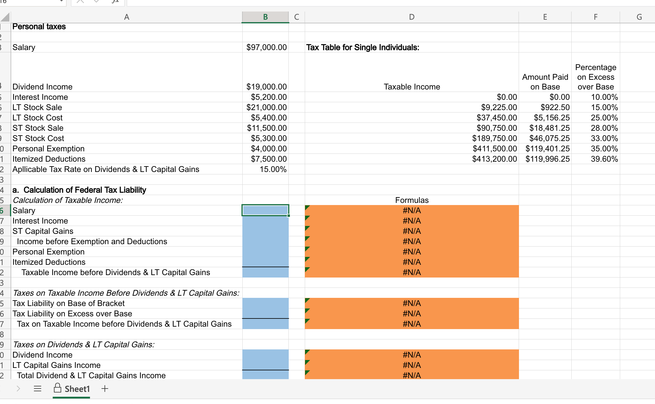Image resolution: width=655 pixels, height=404 pixels.
Task: Click the $37,450.00 taxable income bracket
Action: [x=412, y=118]
